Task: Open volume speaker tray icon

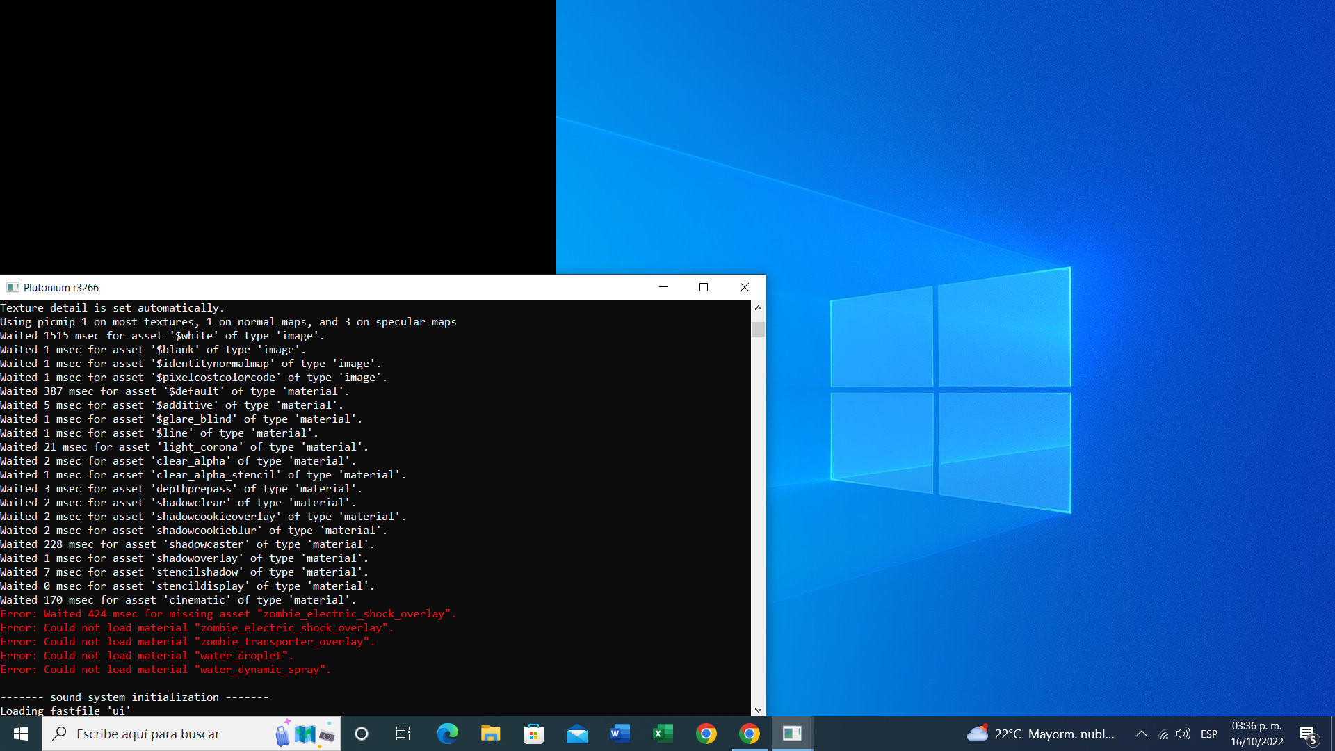Action: (1183, 734)
